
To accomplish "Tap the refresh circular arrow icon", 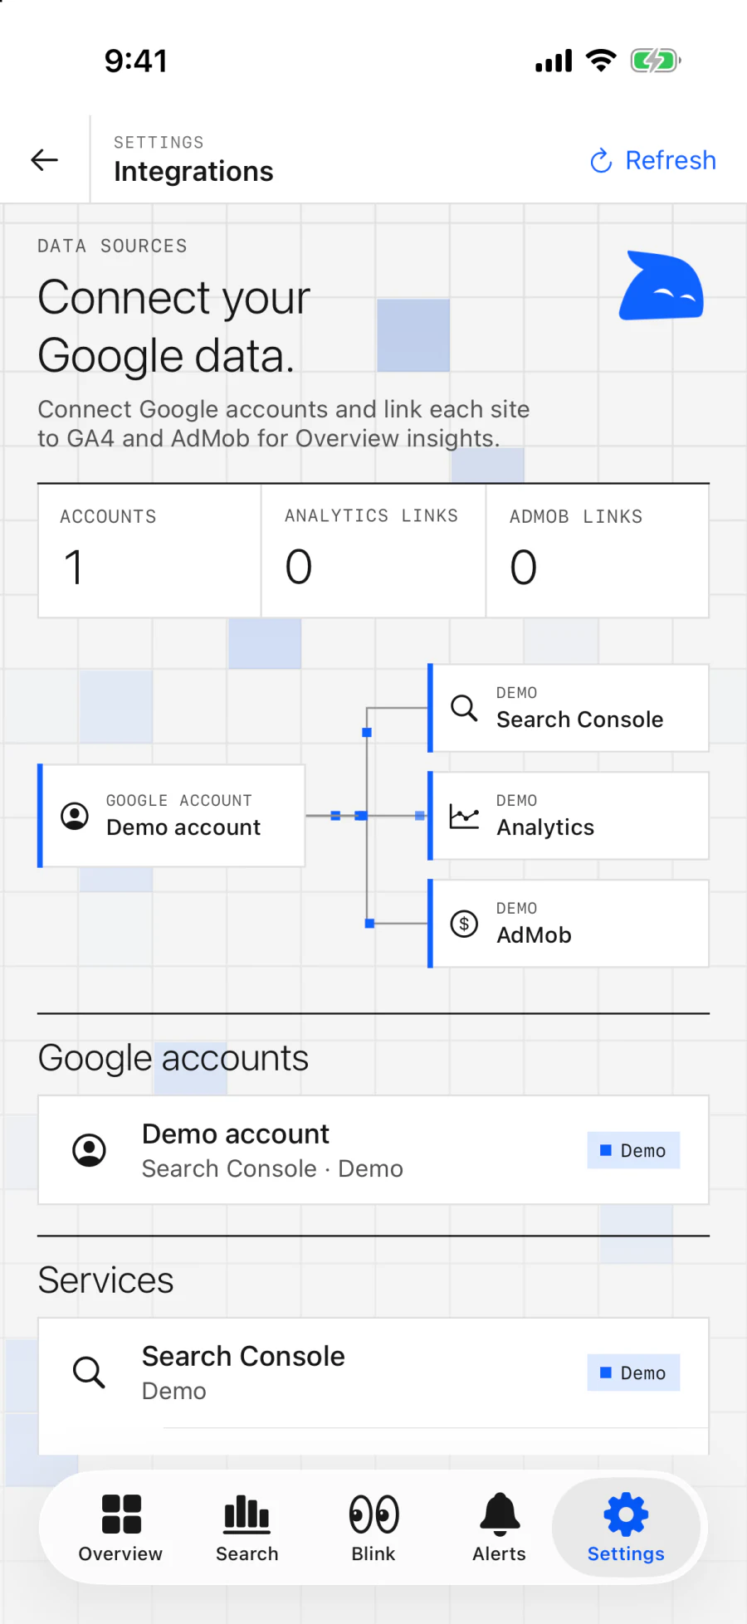I will [x=601, y=160].
